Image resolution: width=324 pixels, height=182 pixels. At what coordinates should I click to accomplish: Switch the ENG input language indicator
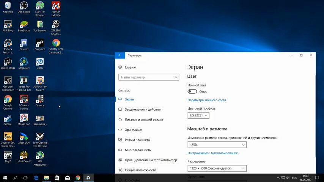[x=294, y=178]
